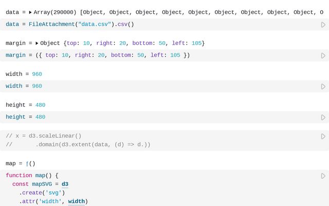Click the .create('svg') code line
Image resolution: width=329 pixels, height=206 pixels.
[42, 193]
